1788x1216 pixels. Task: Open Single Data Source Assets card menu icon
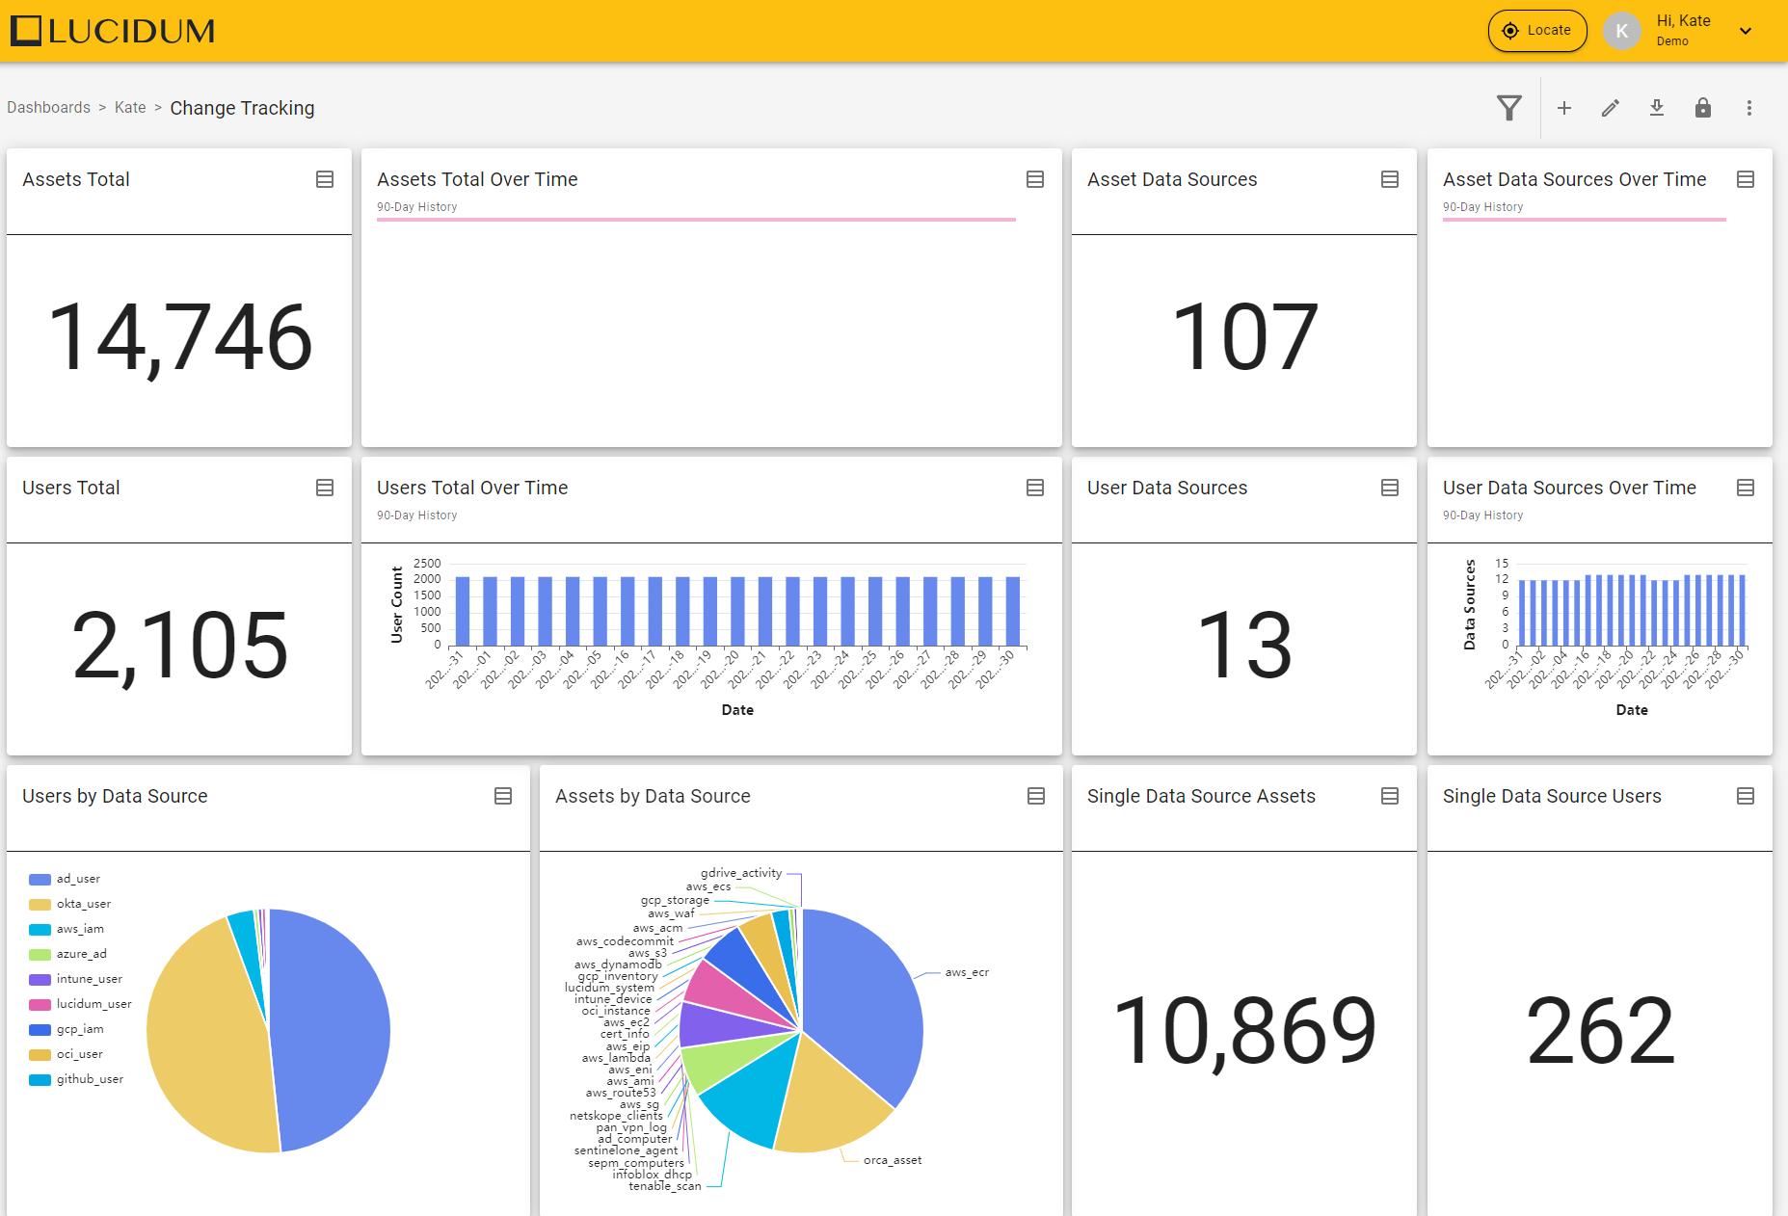pyautogui.click(x=1390, y=796)
